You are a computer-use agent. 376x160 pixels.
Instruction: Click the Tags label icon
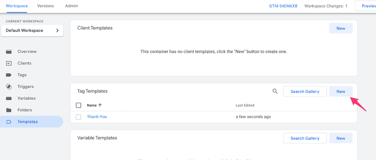(9, 75)
